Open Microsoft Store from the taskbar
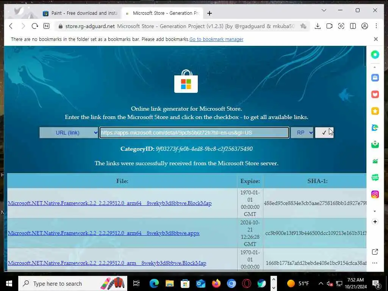388x291 pixels. coord(185,283)
